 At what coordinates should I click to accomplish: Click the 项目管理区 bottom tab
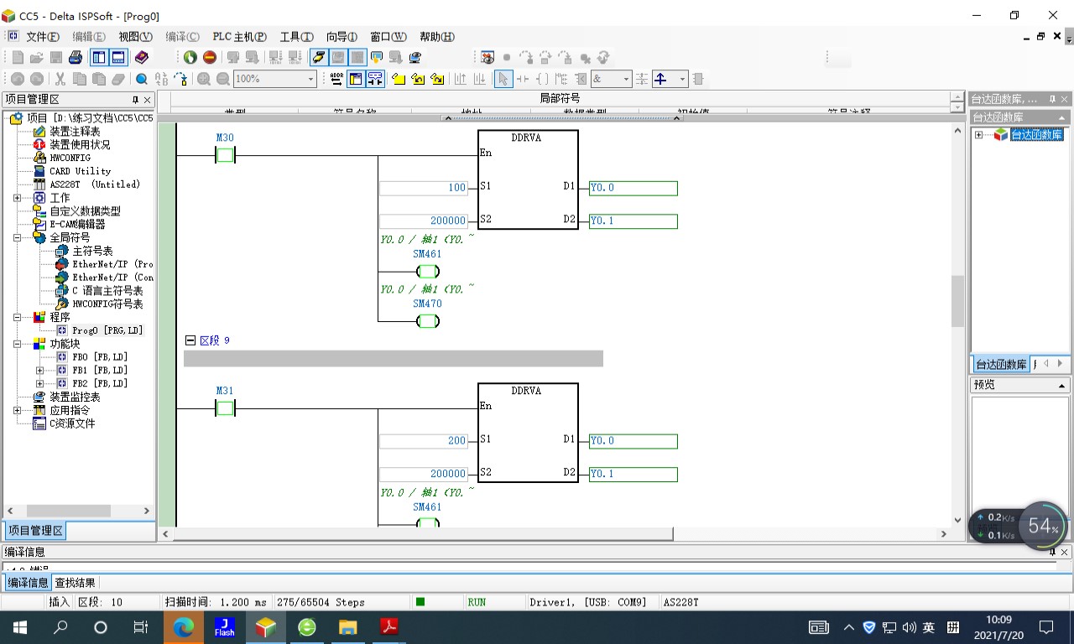tap(35, 531)
